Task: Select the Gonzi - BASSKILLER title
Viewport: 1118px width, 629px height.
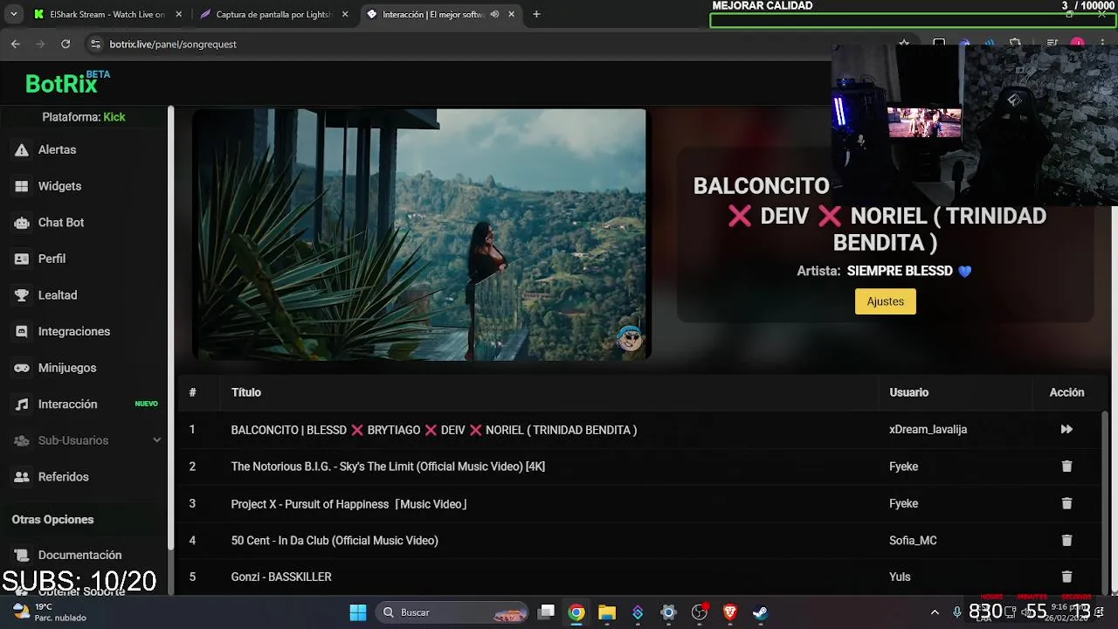Action: pos(281,577)
